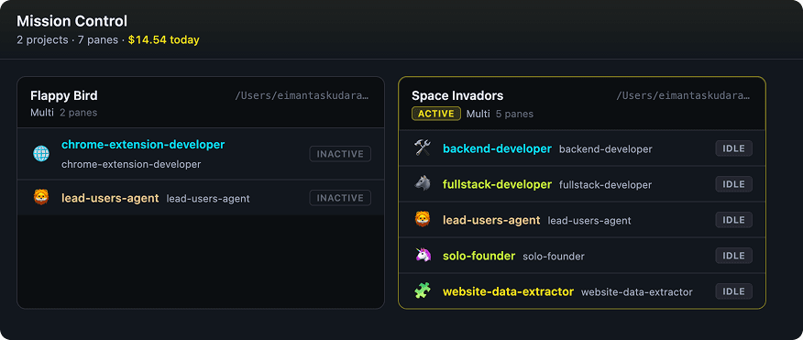The height and width of the screenshot is (340, 803).
Task: Click IDLE badge on backend-developer row
Action: click(734, 148)
